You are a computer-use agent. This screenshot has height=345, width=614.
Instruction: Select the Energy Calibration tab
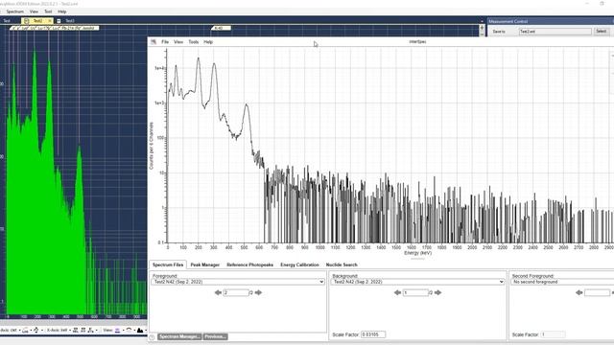click(299, 264)
